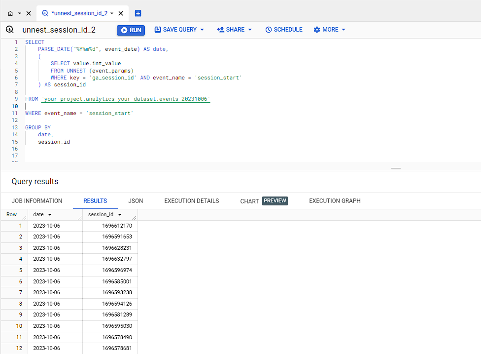The height and width of the screenshot is (354, 481).
Task: Switch to EXECUTION GRAPH tab
Action: (335, 201)
